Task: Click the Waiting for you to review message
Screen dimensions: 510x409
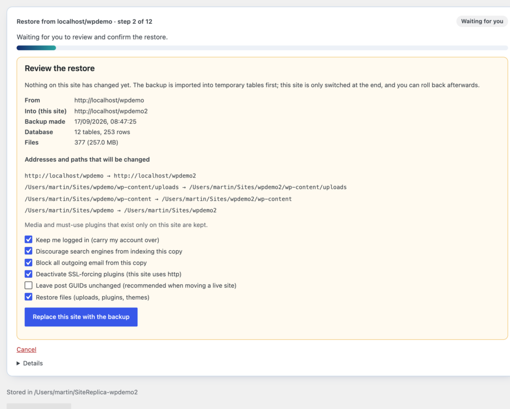Action: coord(92,37)
